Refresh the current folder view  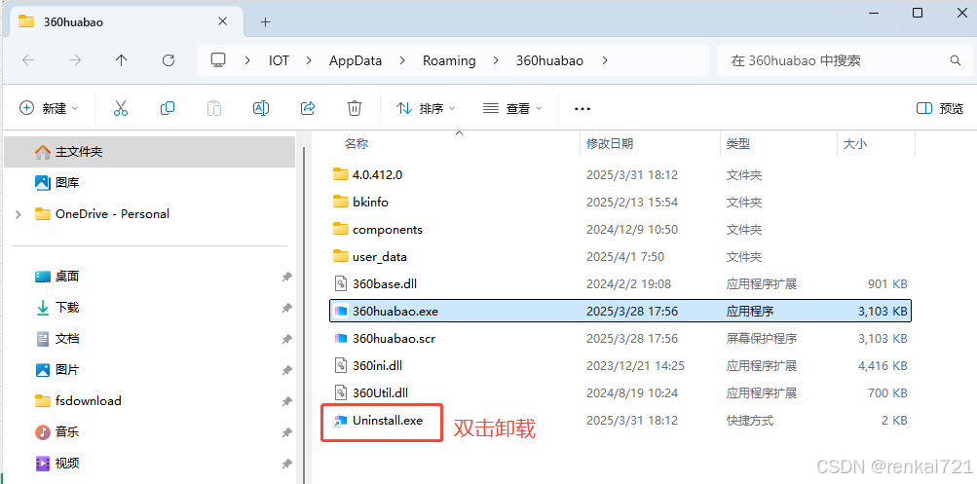pos(169,60)
